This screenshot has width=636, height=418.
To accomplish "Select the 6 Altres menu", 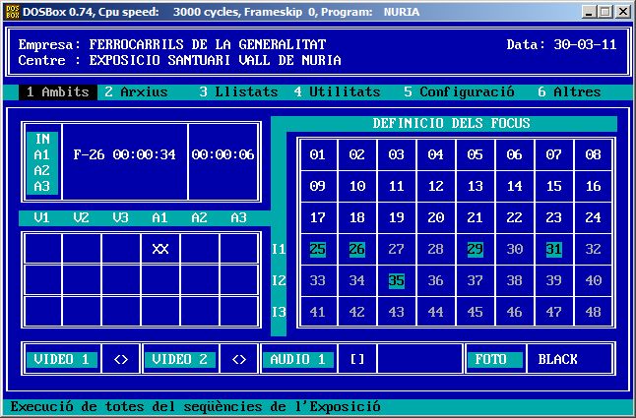I will coord(569,92).
